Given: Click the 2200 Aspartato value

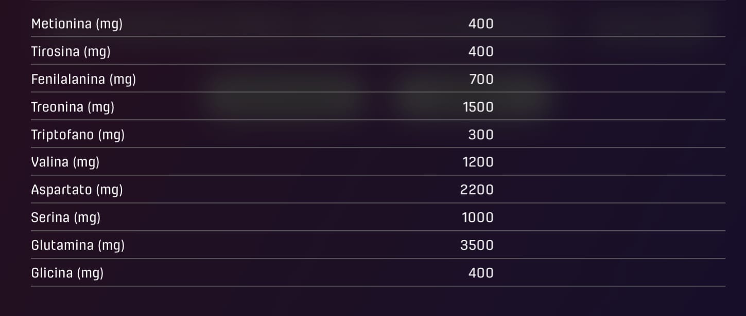Looking at the screenshot, I should [477, 190].
